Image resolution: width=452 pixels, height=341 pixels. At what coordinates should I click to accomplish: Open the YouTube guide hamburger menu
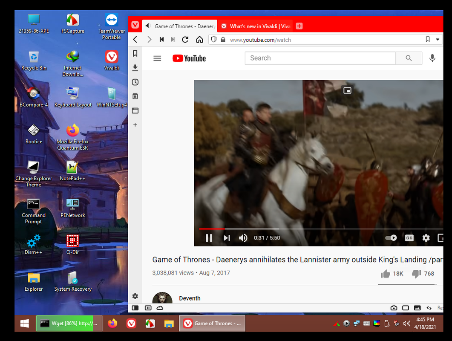[x=157, y=58]
